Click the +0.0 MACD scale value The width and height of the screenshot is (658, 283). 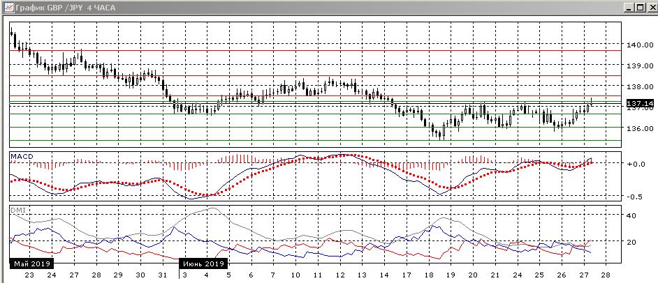point(636,164)
